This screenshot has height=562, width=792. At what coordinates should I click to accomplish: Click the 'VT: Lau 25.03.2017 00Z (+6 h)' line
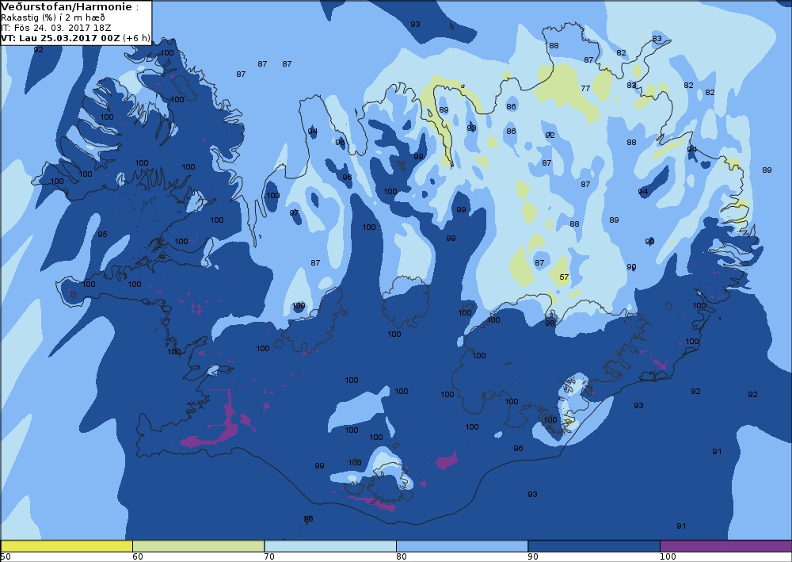tap(76, 38)
